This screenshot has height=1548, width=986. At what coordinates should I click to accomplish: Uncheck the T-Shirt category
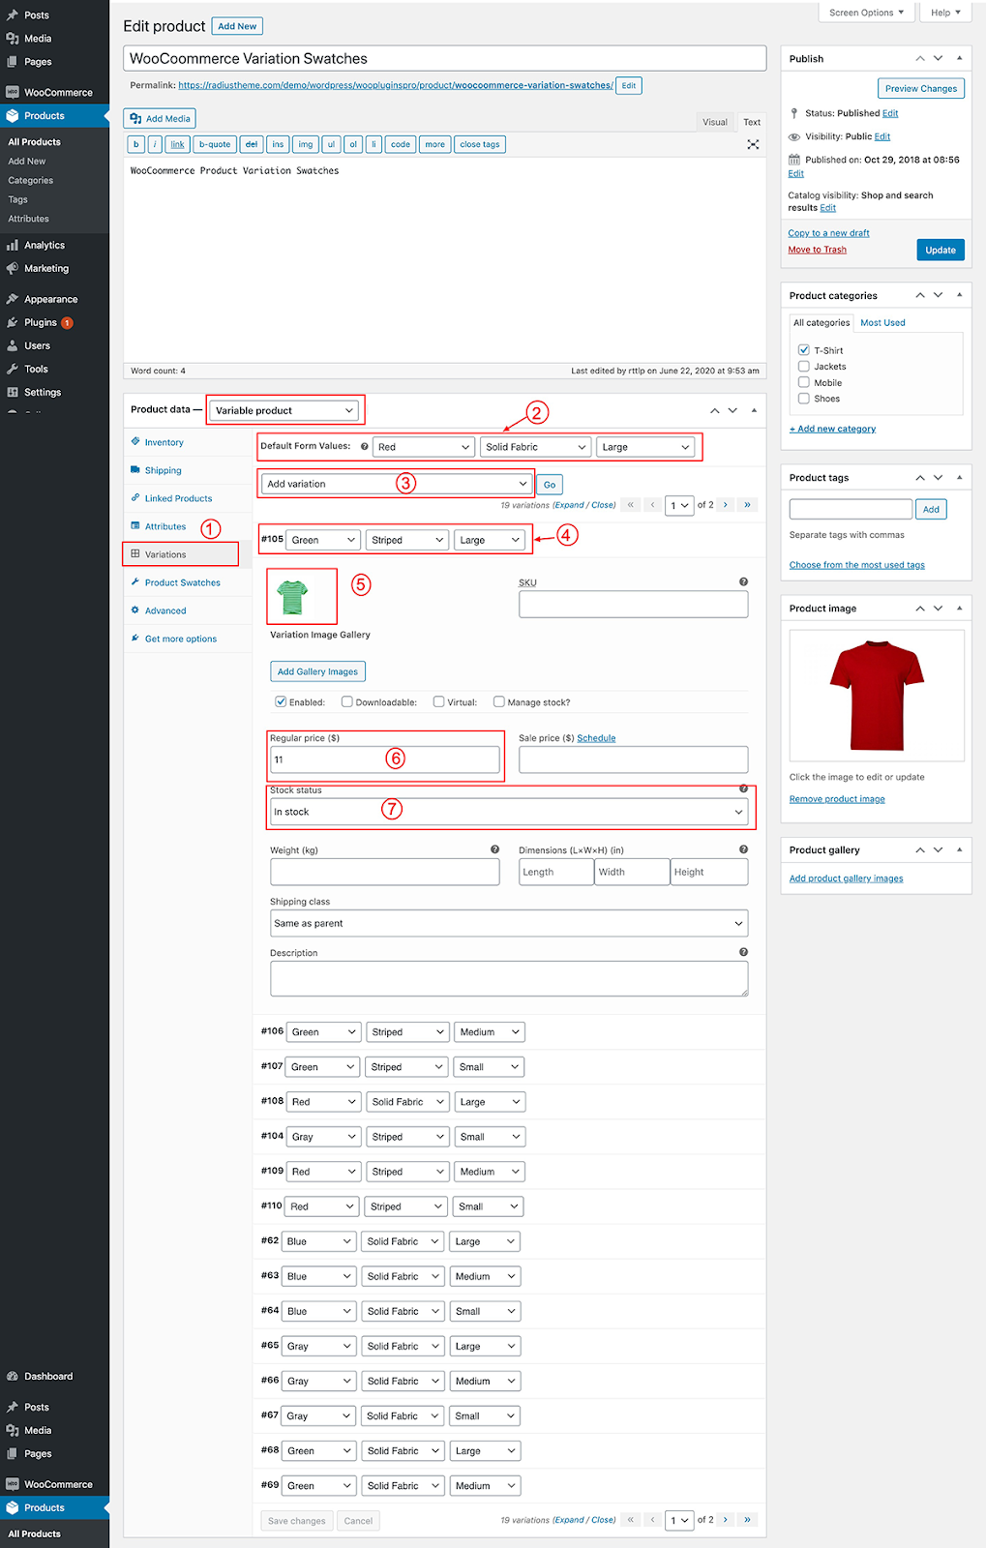tap(803, 350)
